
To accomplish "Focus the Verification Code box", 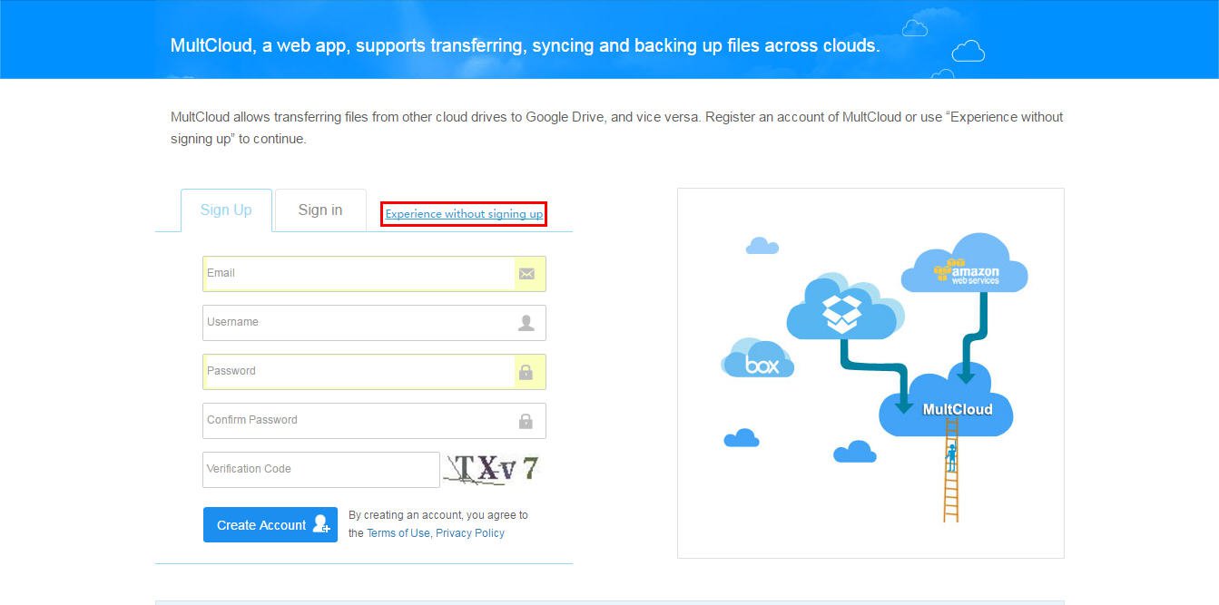I will (321, 469).
